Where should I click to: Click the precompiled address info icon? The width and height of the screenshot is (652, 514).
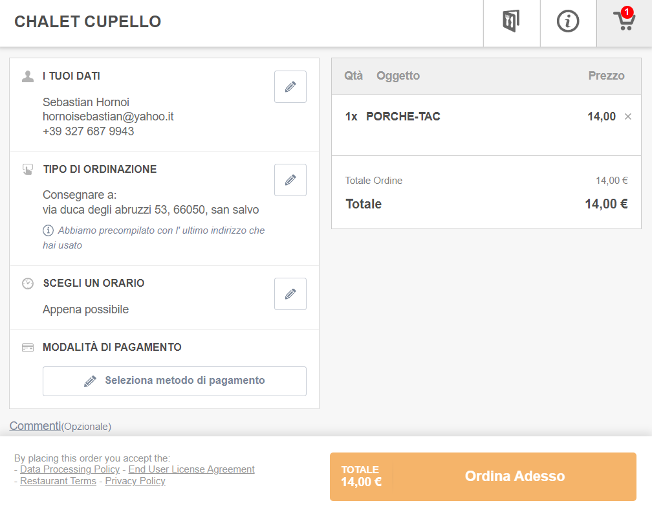click(49, 230)
